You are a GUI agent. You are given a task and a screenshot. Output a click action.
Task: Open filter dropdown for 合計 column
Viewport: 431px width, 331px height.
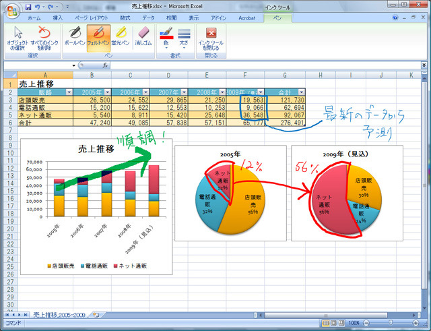pyautogui.click(x=302, y=92)
